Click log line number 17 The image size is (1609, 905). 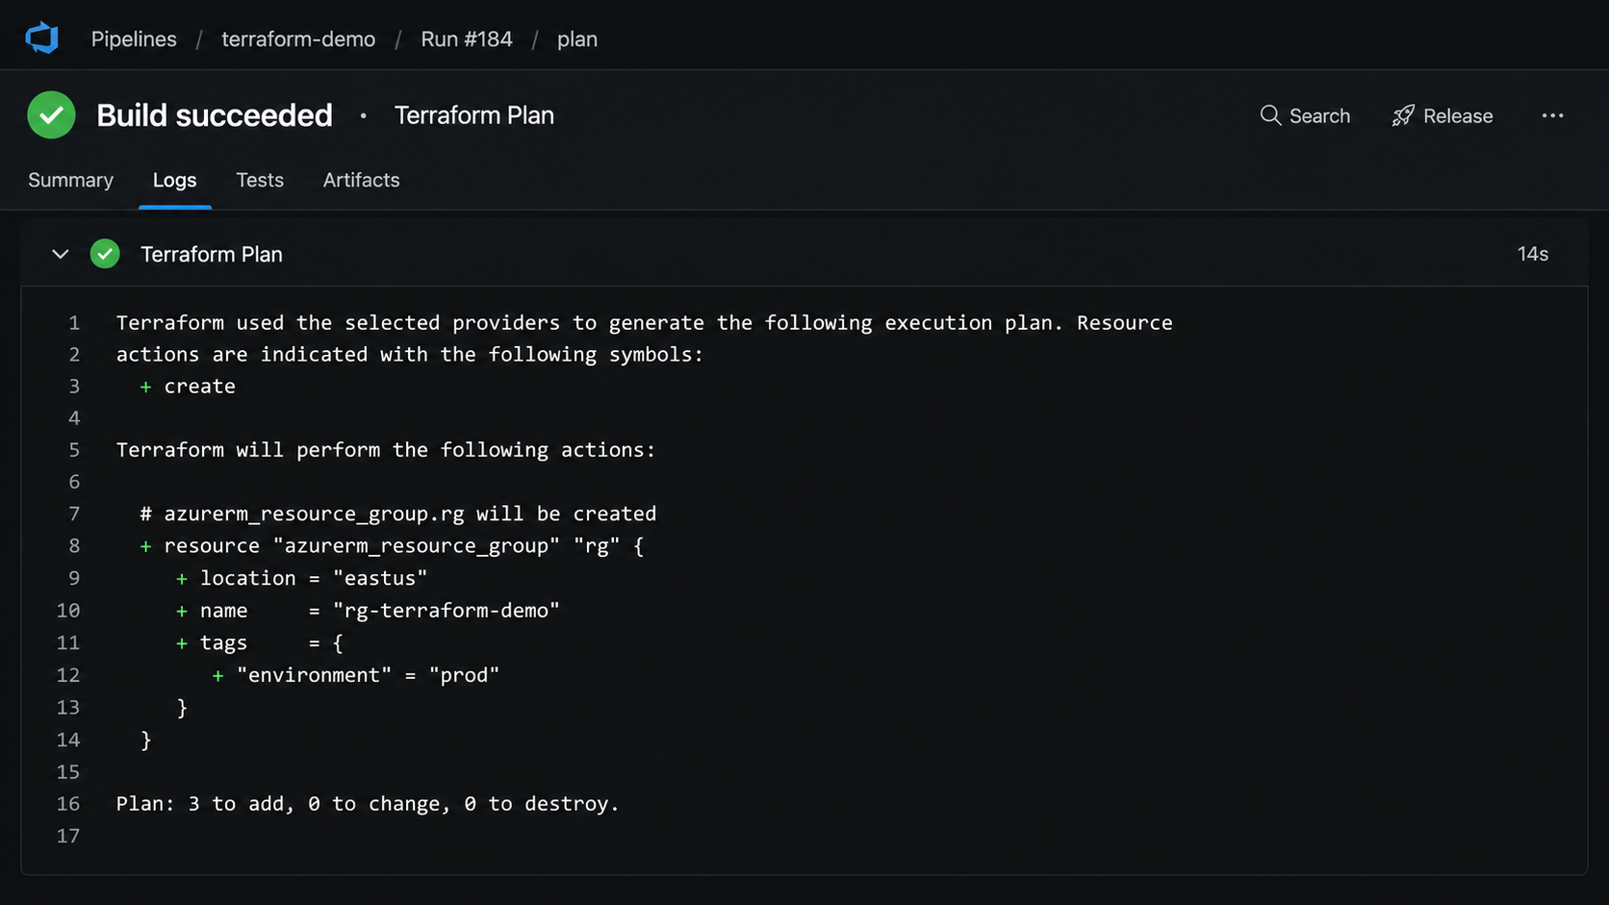pyautogui.click(x=68, y=836)
